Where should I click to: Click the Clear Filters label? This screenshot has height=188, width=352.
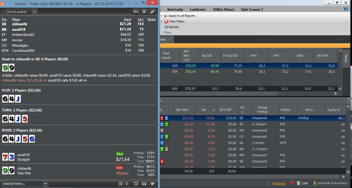click(x=177, y=21)
